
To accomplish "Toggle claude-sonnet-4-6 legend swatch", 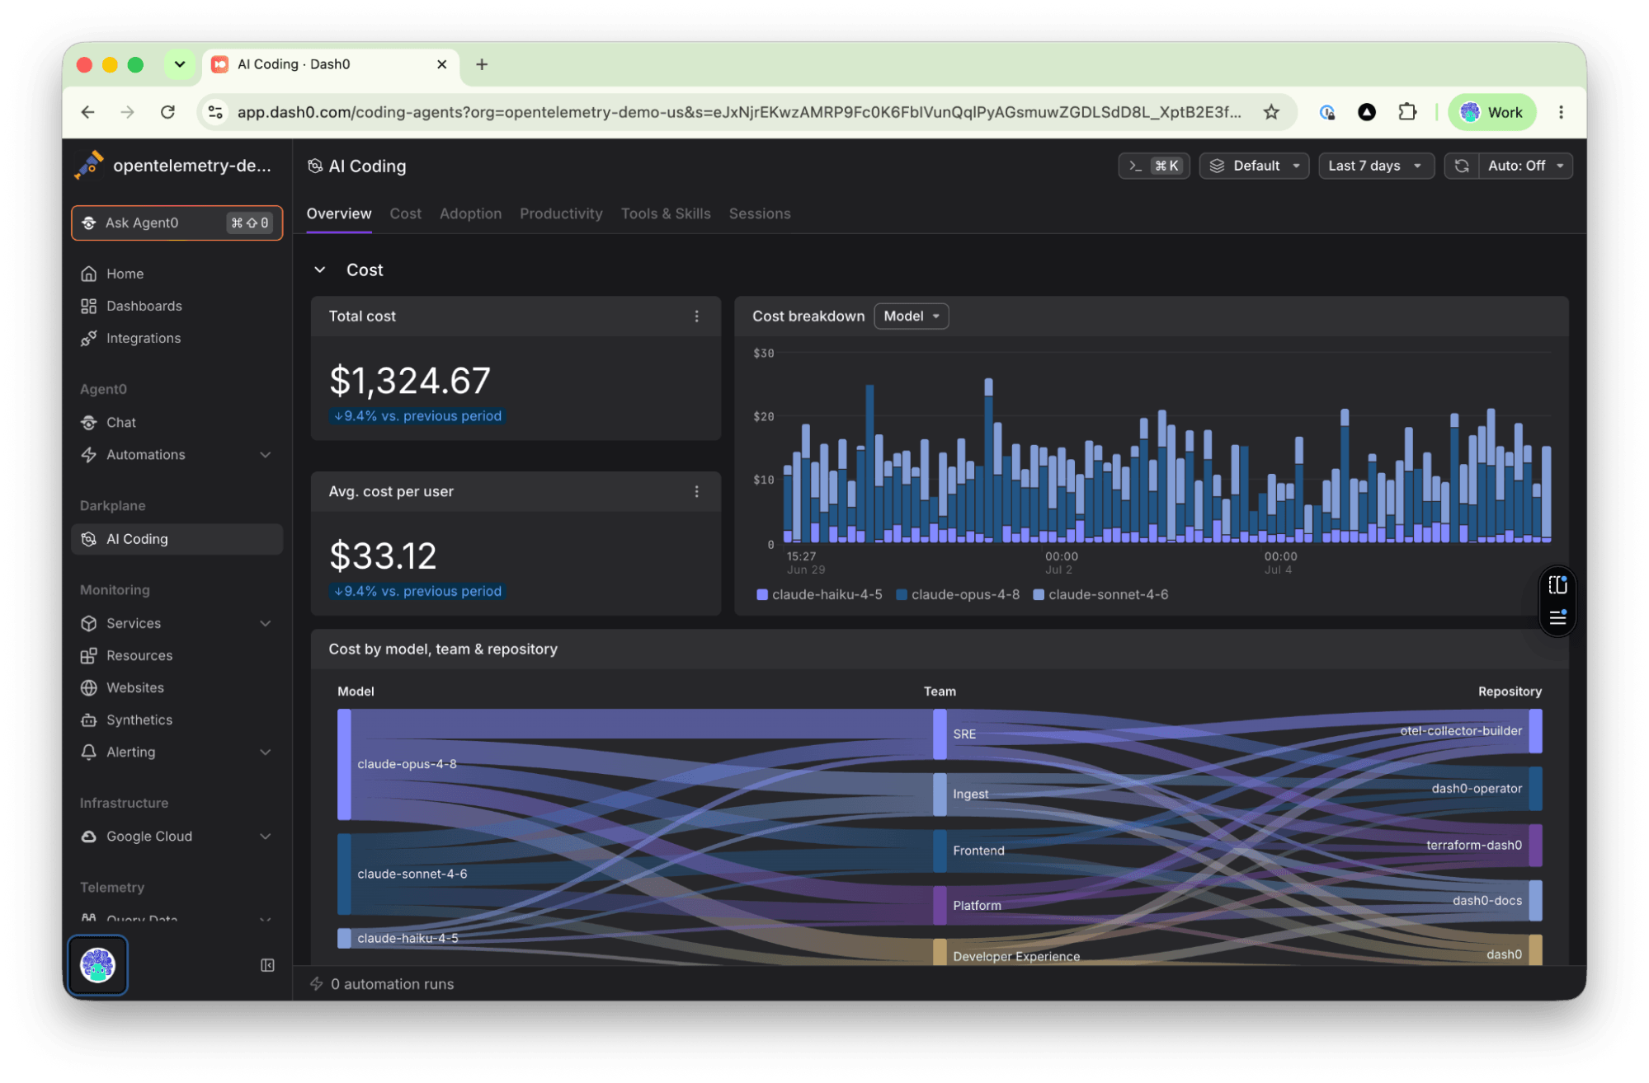I will pyautogui.click(x=1038, y=595).
